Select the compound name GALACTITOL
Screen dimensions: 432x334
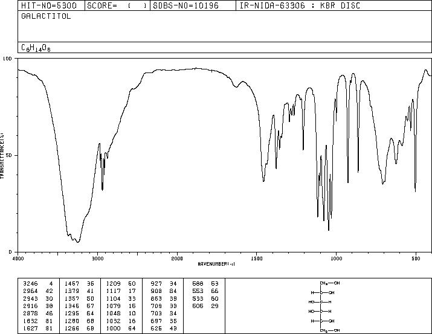[x=46, y=16]
